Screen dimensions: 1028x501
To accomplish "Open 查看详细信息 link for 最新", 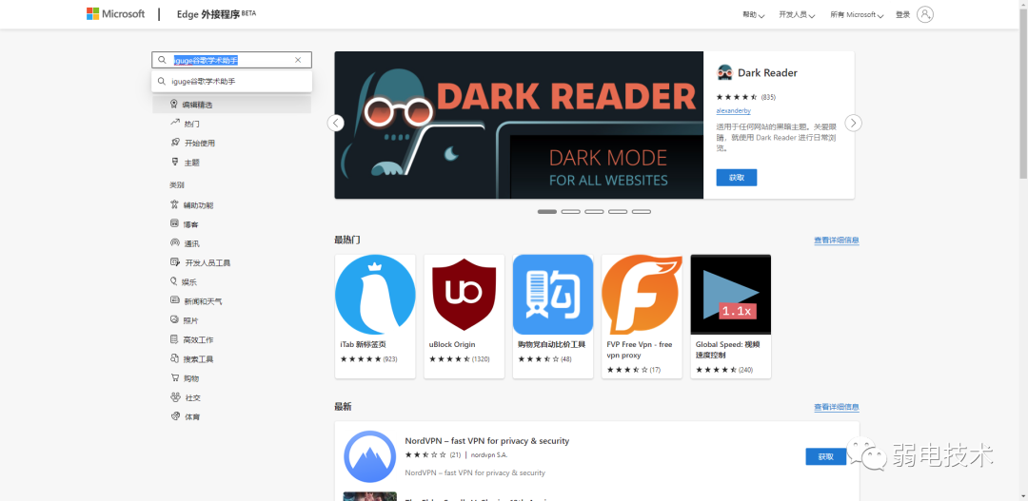I will point(837,407).
